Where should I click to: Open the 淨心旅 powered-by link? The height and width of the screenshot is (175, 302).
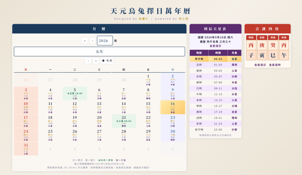click(x=183, y=19)
